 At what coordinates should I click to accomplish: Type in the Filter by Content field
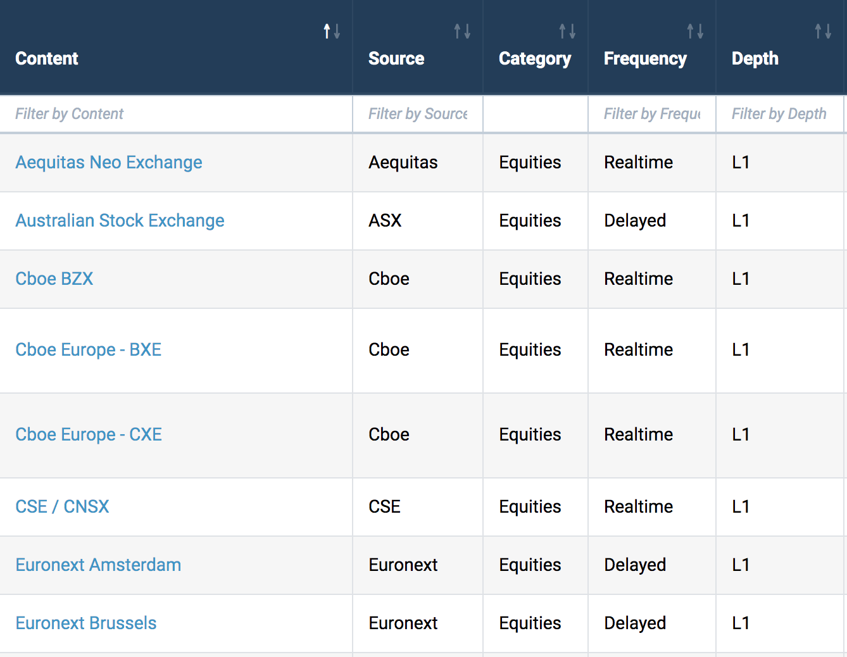pos(176,114)
